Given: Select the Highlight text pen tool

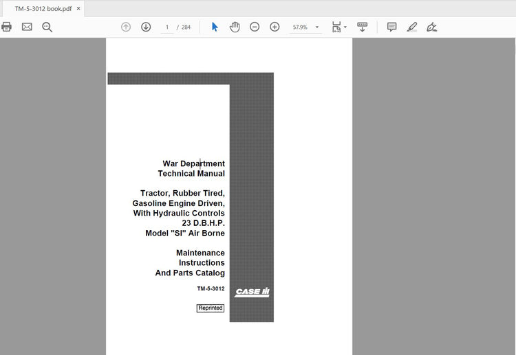Looking at the screenshot, I should tap(411, 27).
